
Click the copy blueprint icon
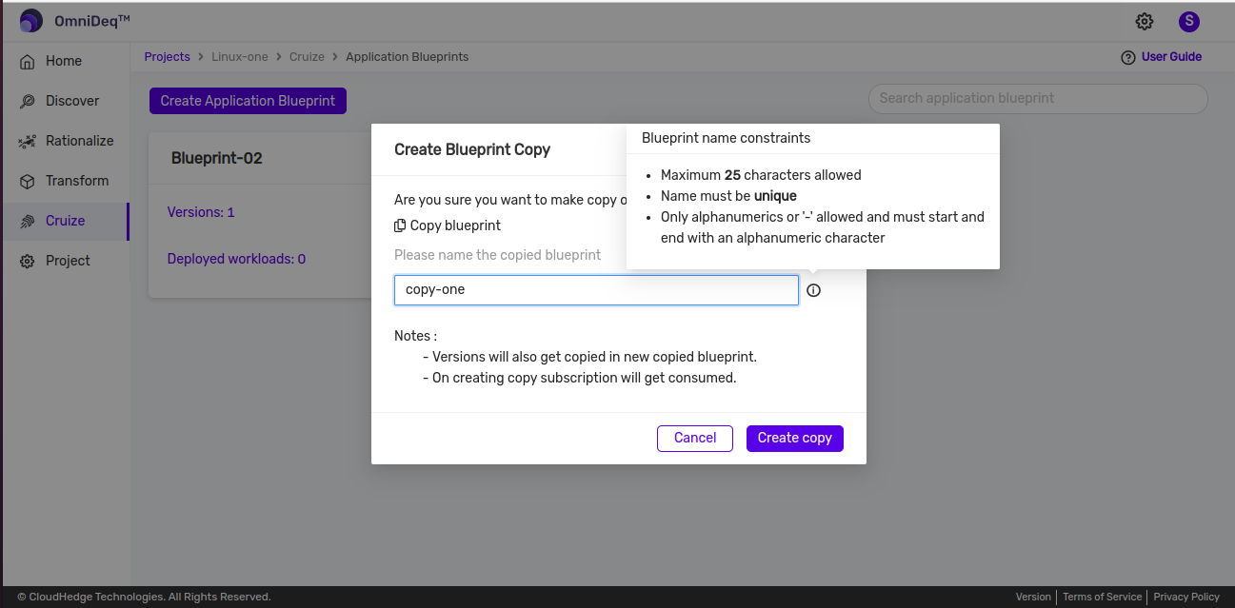(400, 226)
